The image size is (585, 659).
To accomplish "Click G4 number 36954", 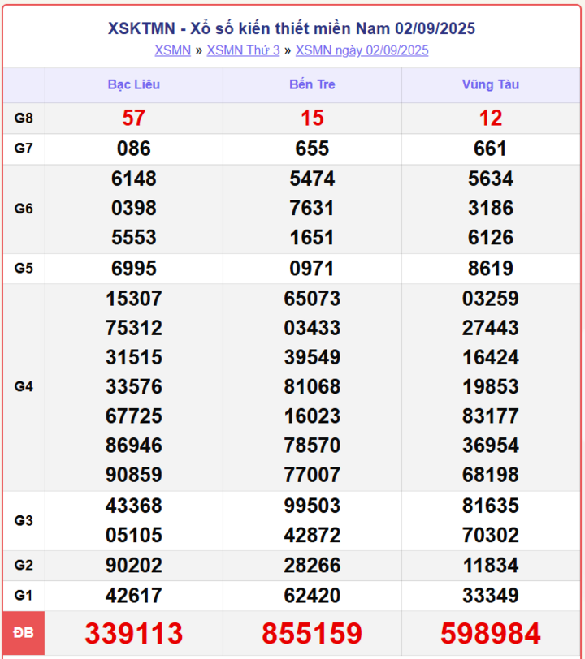I will (x=491, y=446).
